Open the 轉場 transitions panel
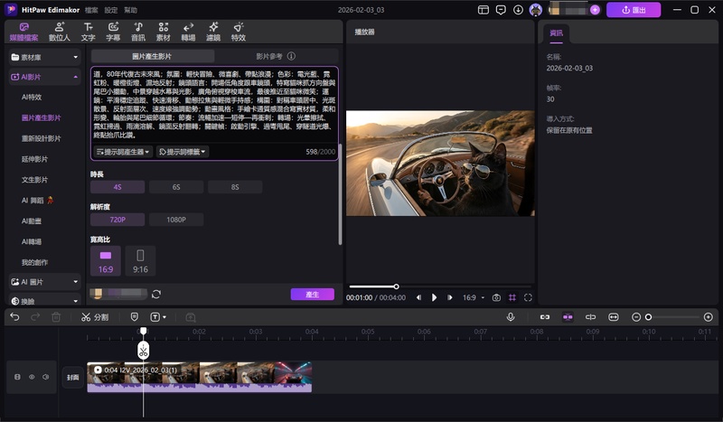Viewport: 723px width, 422px height. point(188,32)
